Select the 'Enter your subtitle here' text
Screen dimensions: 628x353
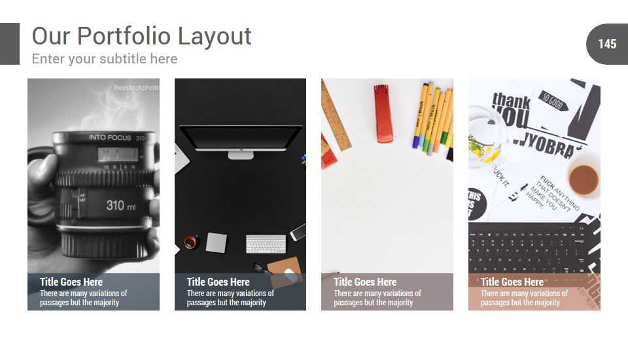[x=105, y=59]
